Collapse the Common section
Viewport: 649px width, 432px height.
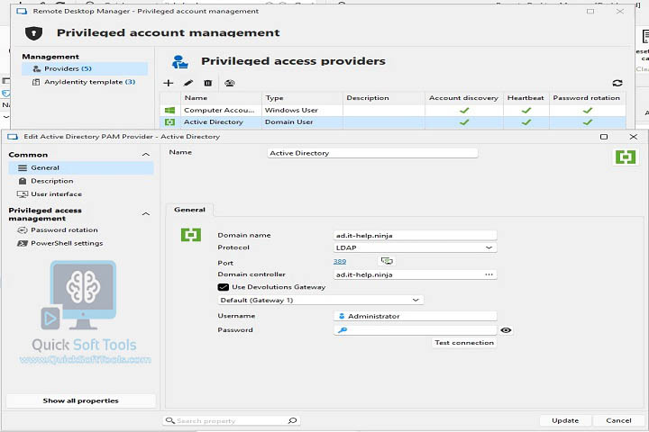coord(146,155)
